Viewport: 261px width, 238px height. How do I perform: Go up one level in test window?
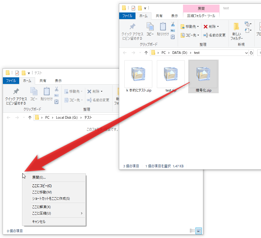click(146, 53)
